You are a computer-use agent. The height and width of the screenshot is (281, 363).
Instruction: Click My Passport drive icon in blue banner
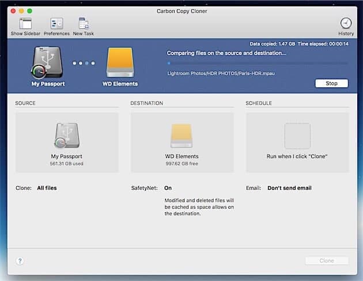click(x=47, y=63)
